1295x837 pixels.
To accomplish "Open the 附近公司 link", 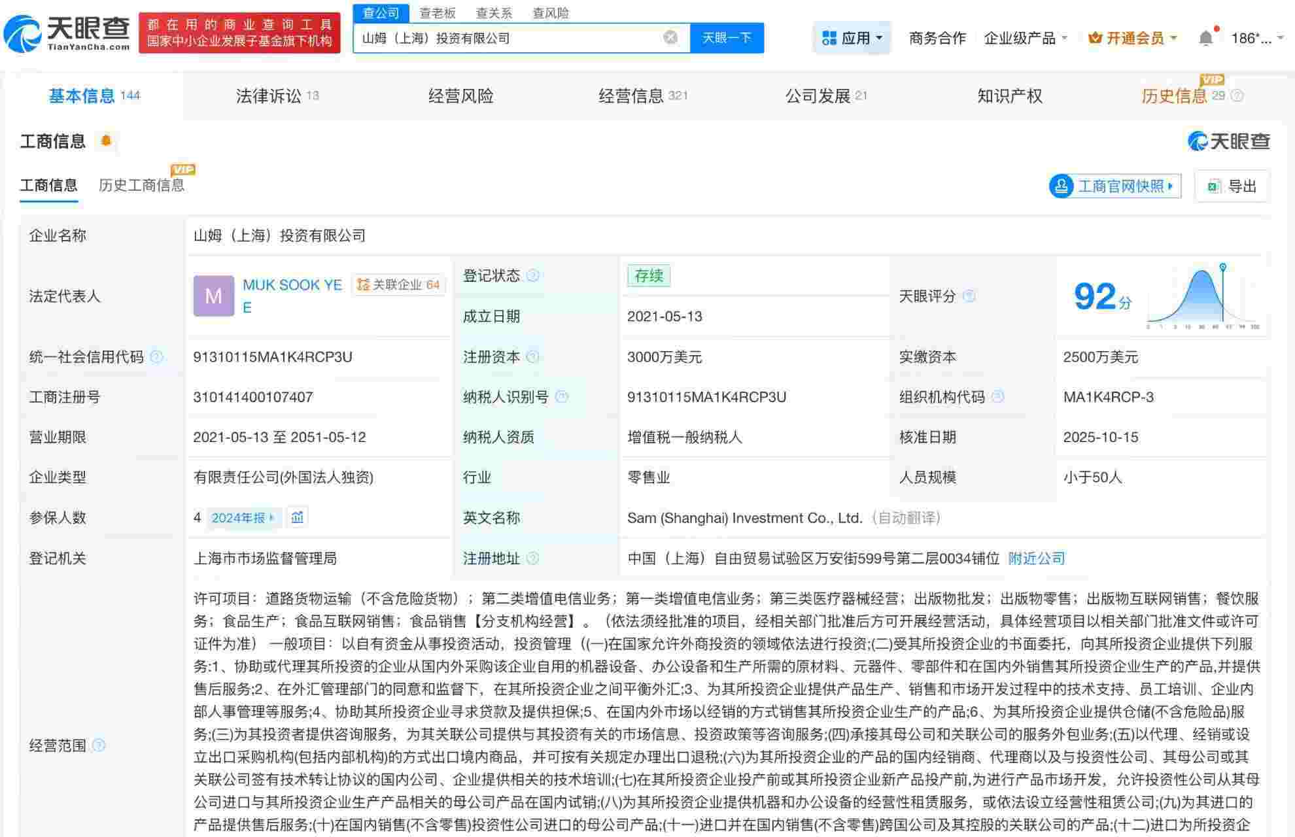I will (1036, 558).
